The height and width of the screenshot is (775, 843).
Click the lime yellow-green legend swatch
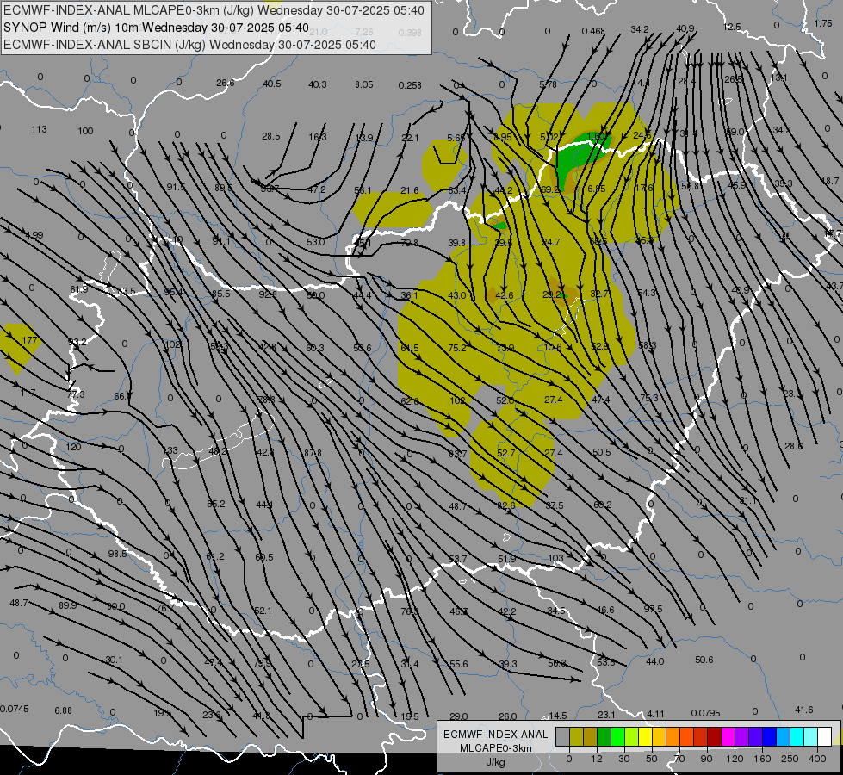pos(632,736)
